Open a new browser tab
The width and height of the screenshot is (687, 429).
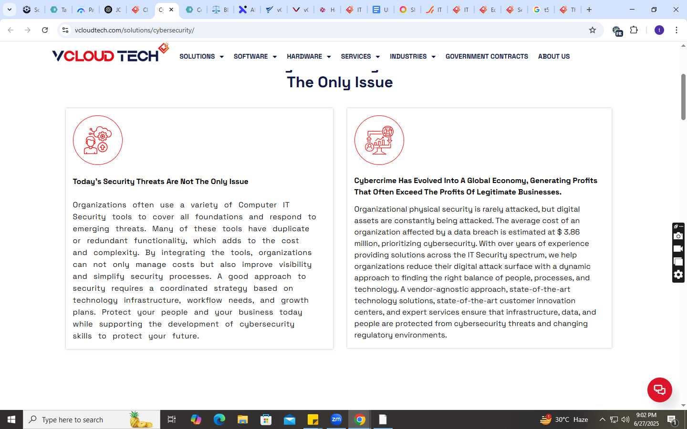point(589,10)
